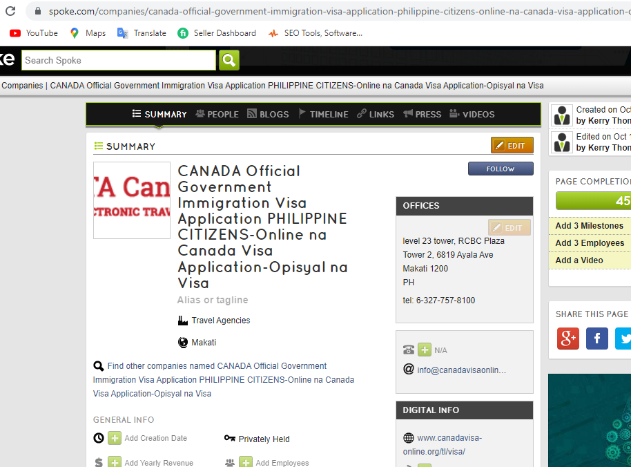Open the Travel Agencies industry link

[x=220, y=321]
